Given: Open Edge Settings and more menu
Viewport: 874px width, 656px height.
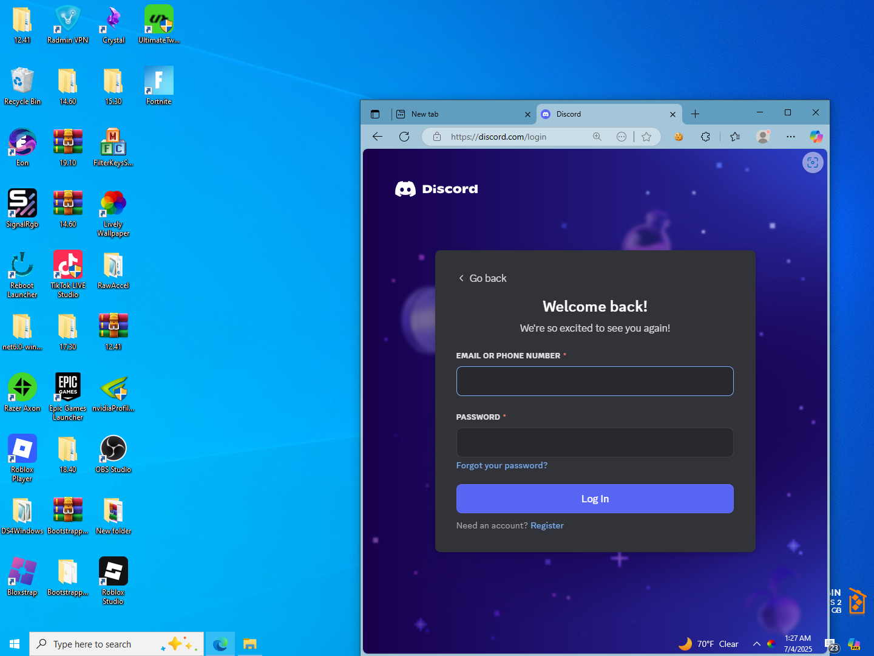Looking at the screenshot, I should click(x=790, y=137).
